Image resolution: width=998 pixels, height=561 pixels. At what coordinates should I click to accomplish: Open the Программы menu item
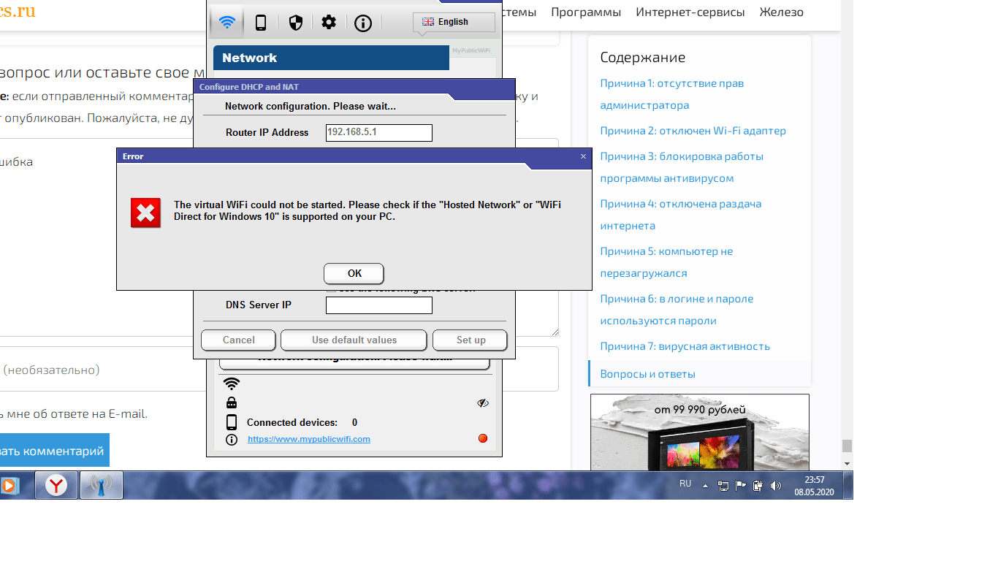coord(586,12)
